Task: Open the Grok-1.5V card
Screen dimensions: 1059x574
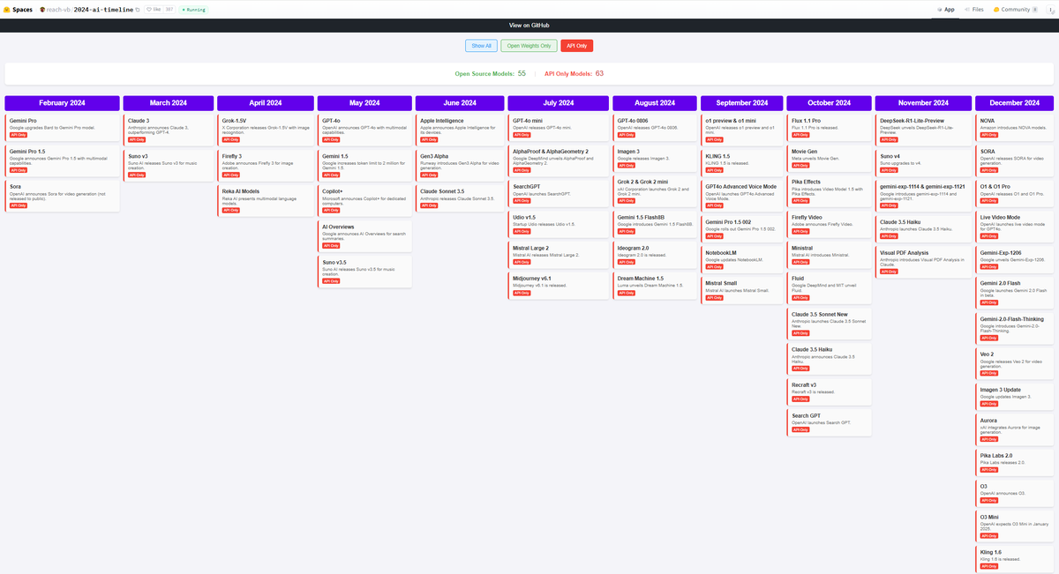Action: 266,130
